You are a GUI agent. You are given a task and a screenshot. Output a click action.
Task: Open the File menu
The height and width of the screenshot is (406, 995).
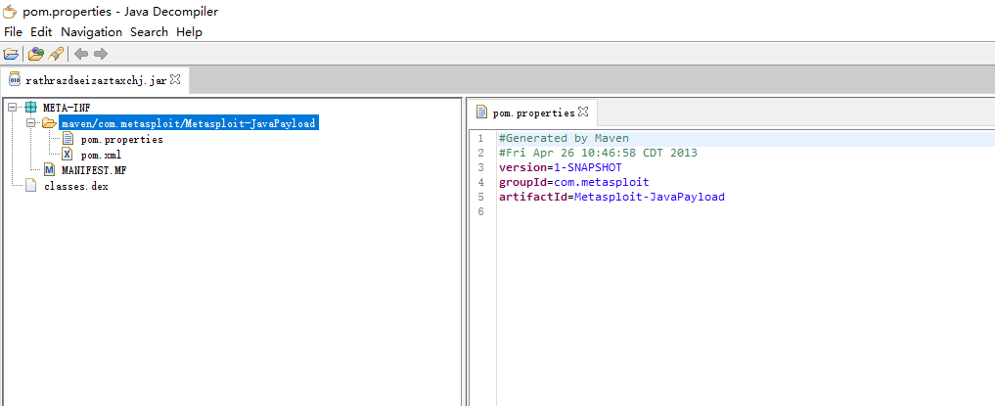13,31
